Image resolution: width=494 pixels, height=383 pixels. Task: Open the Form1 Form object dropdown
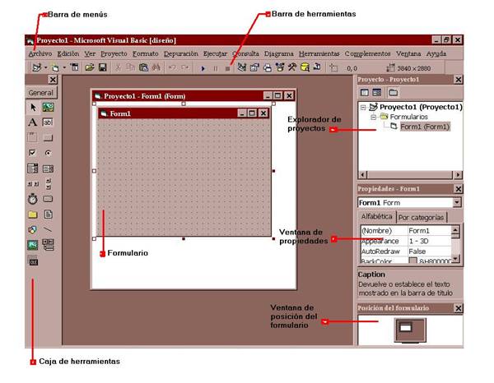coord(457,202)
